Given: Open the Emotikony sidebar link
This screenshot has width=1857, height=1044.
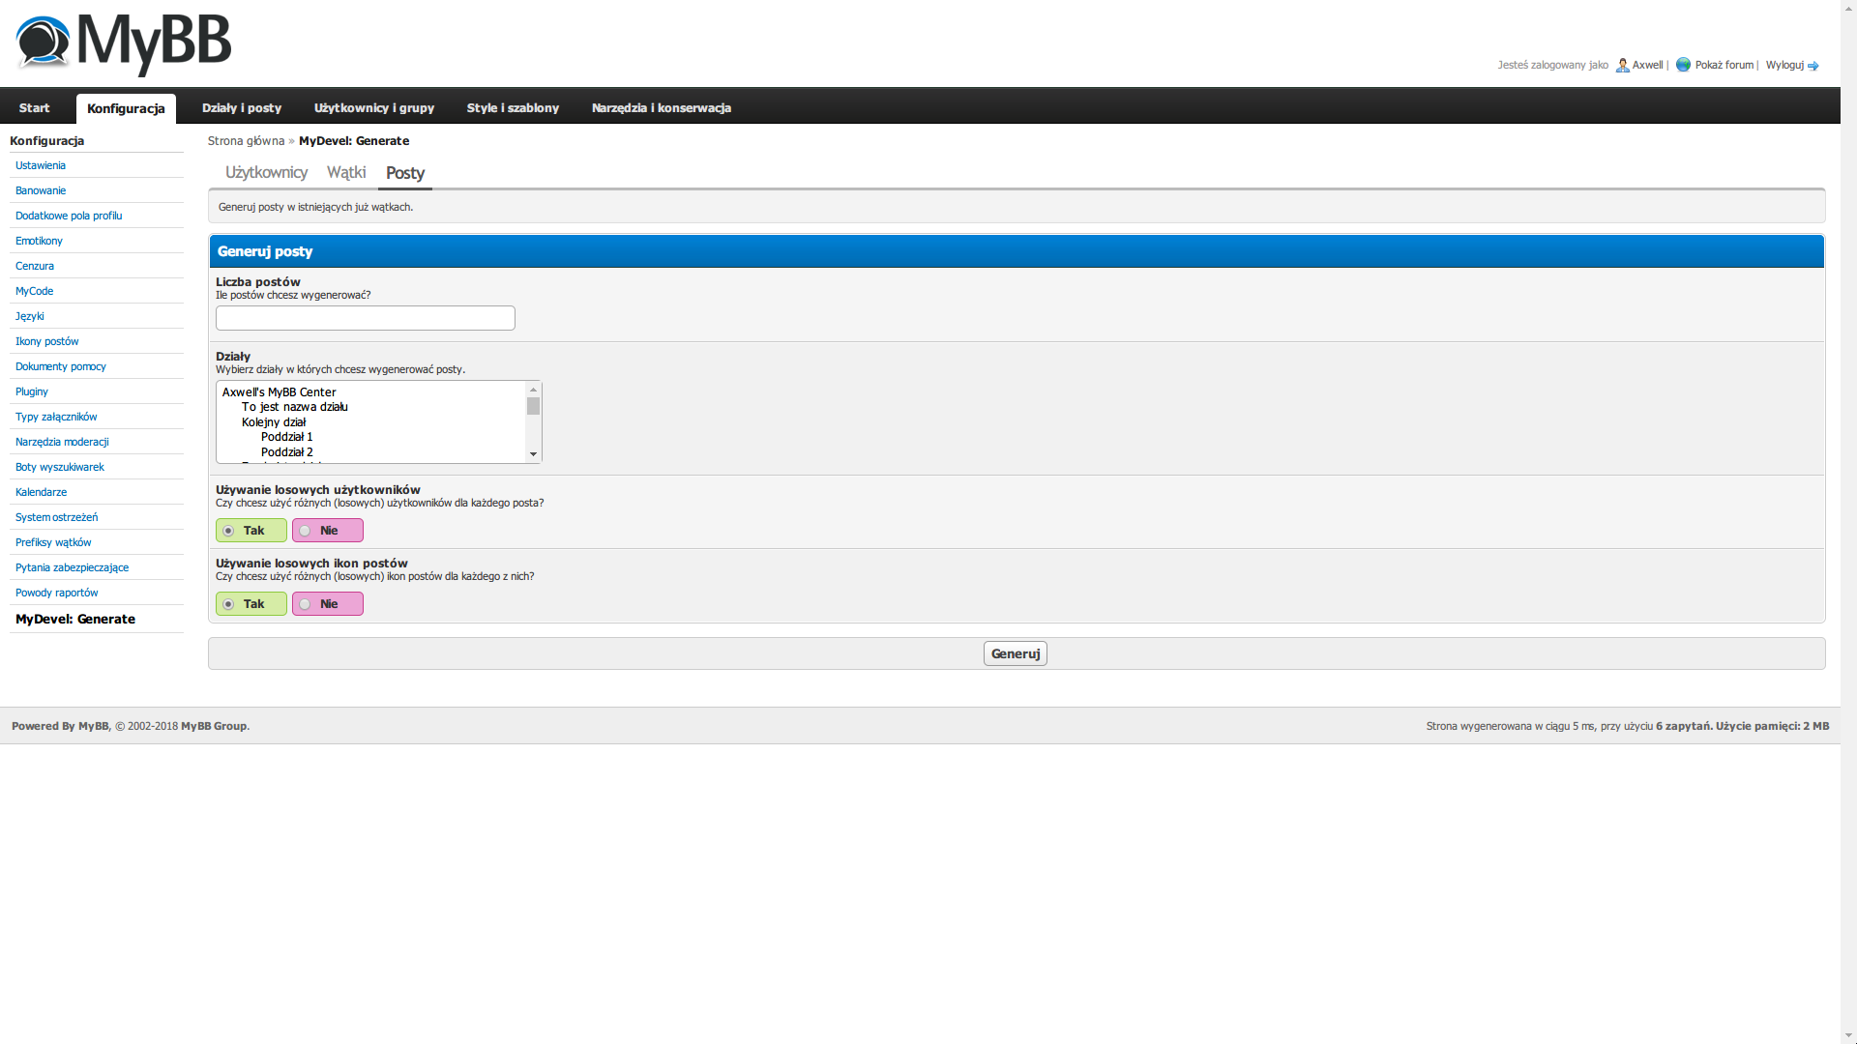Looking at the screenshot, I should click(39, 241).
